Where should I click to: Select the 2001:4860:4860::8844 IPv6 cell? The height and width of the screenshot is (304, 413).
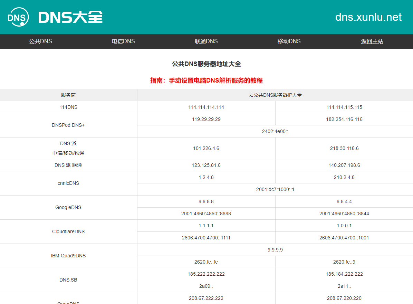pyautogui.click(x=344, y=213)
